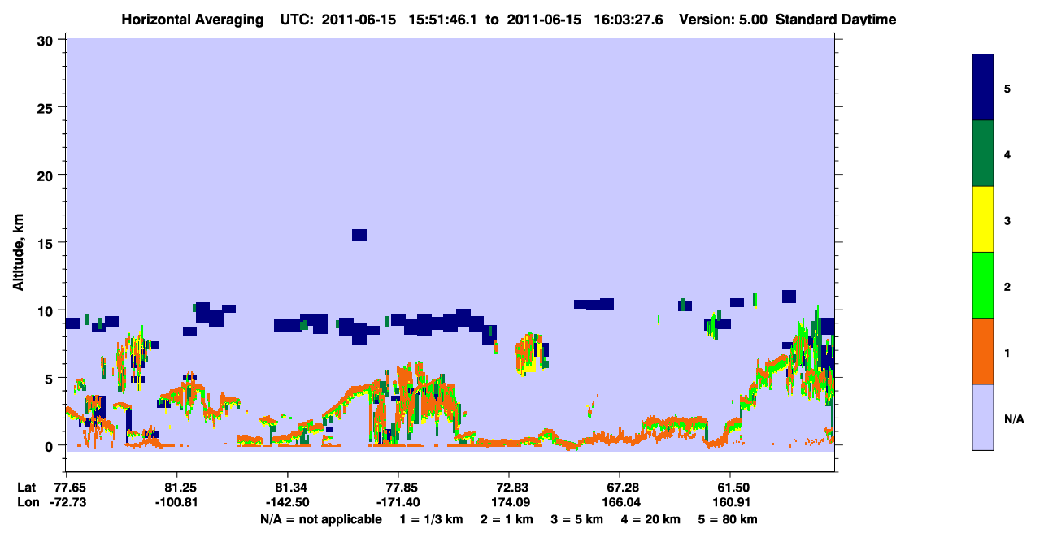Viewport: 1057px width, 542px height.
Task: Click the 'Lon' row label
Action: coord(27,502)
